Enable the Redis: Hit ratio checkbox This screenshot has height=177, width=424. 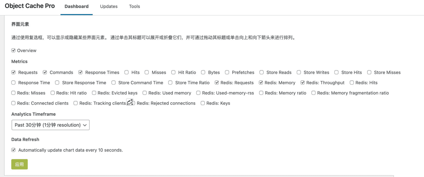(x=52, y=93)
